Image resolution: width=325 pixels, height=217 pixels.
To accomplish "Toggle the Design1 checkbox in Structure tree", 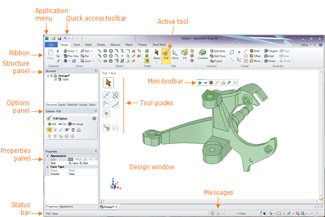I will (52, 76).
